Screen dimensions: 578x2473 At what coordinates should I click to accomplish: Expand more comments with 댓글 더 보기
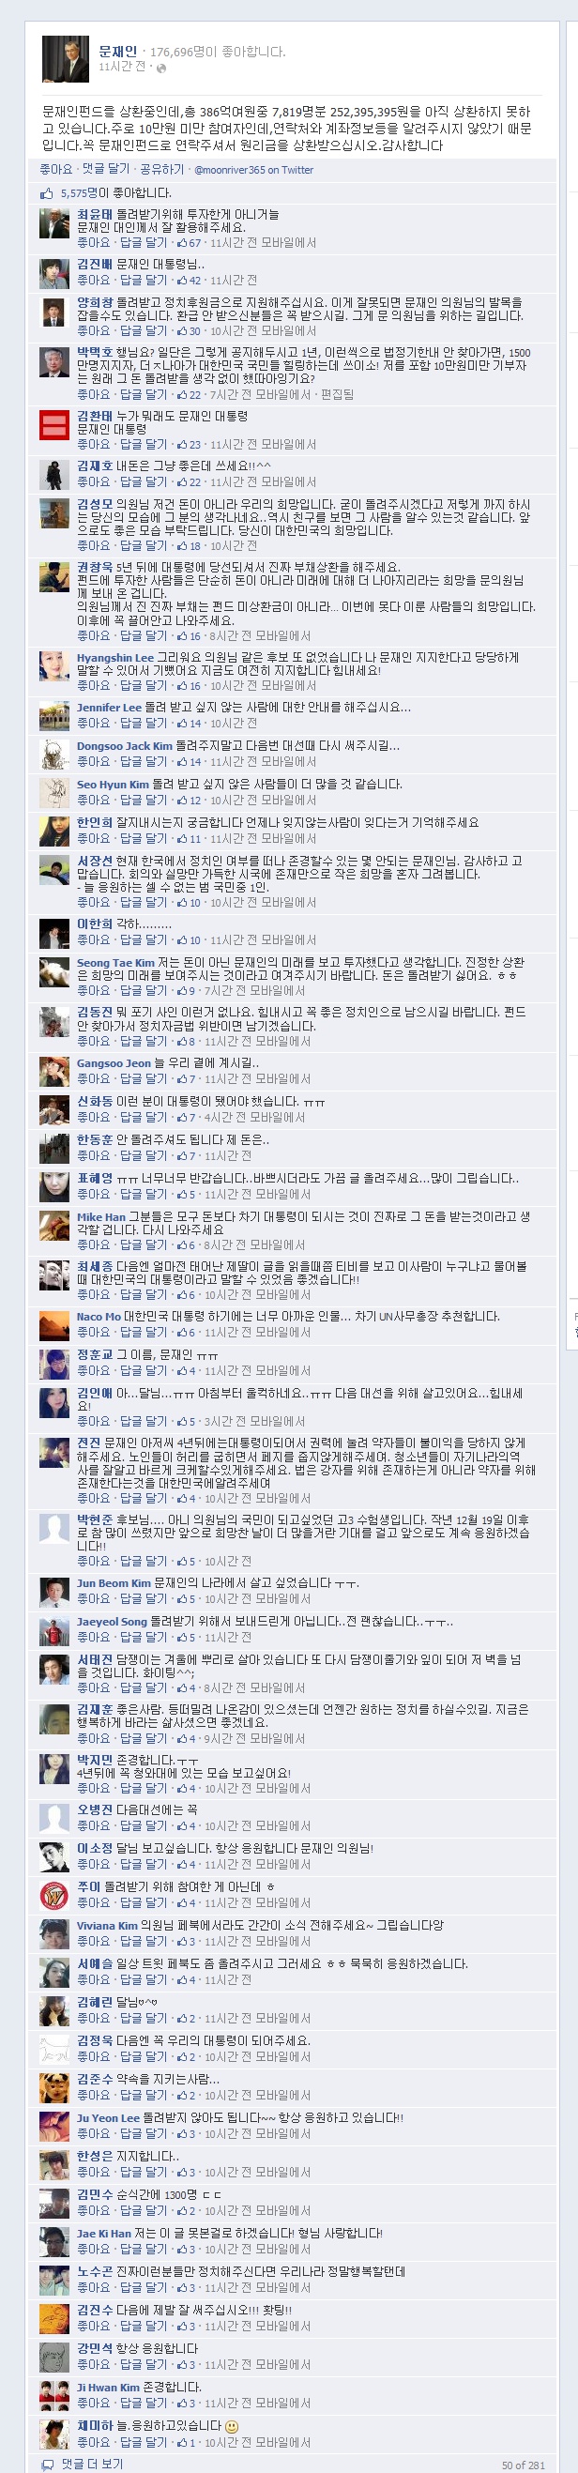pyautogui.click(x=91, y=2464)
